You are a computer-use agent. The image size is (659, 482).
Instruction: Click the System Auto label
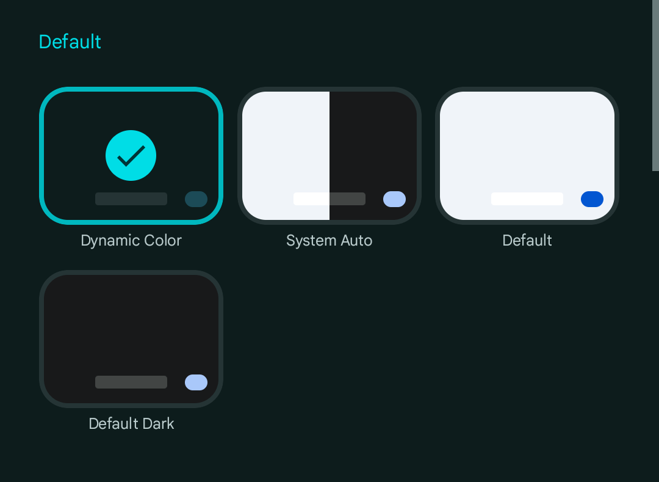tap(329, 241)
